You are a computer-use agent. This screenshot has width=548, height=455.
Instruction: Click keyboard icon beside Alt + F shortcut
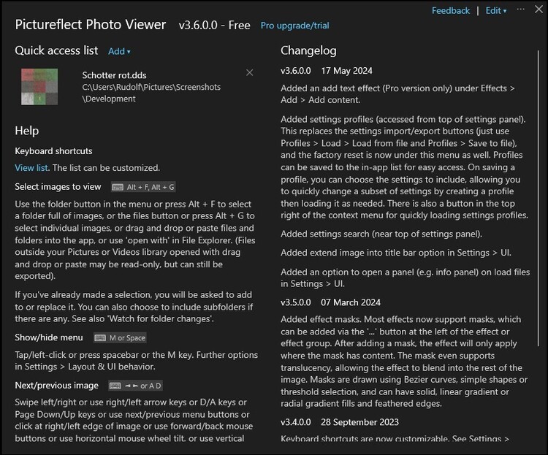pos(120,187)
